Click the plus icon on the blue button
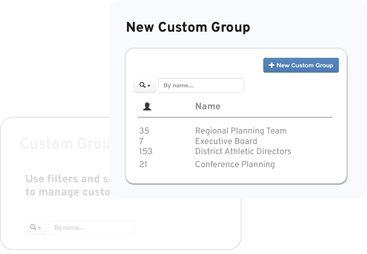The image size is (367, 254). pos(271,65)
